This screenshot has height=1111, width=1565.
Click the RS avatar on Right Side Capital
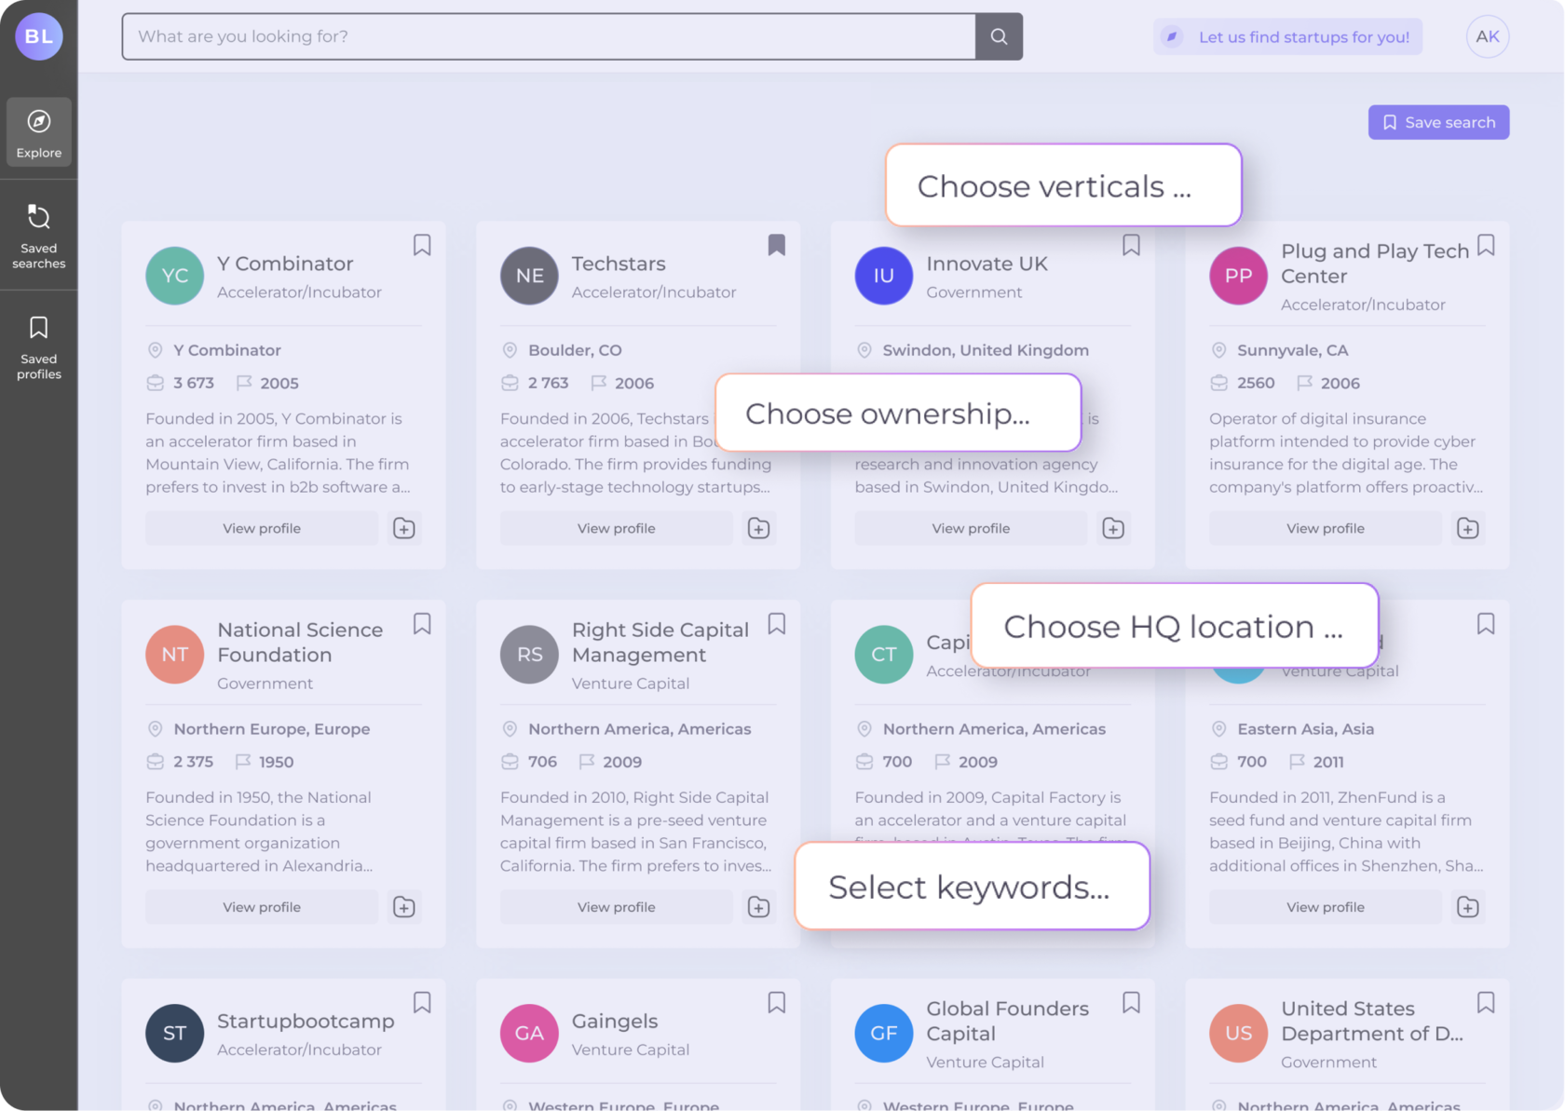point(530,655)
